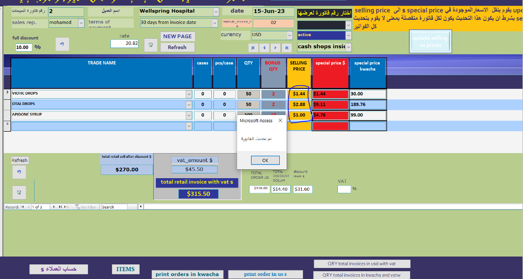Go to previous invoice using top navigation arrow
523x279 pixels.
click(264, 48)
